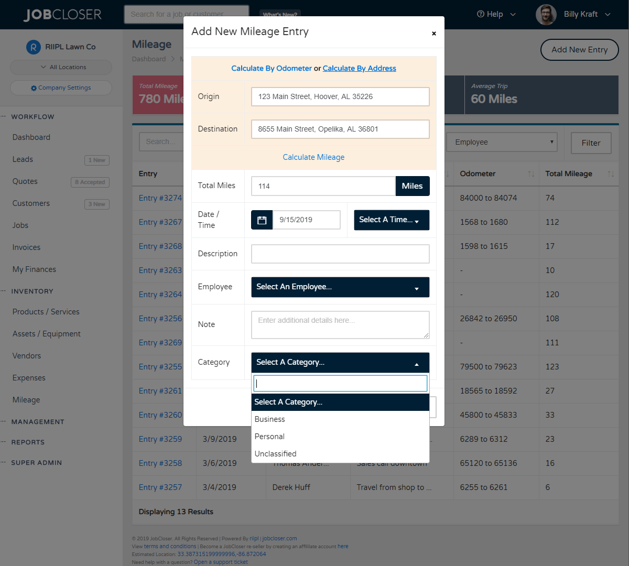Click the Calculate Mileage link
Viewport: 629px width, 566px height.
point(313,157)
